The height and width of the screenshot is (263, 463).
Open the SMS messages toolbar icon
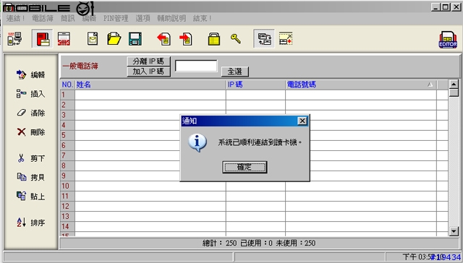tap(64, 38)
